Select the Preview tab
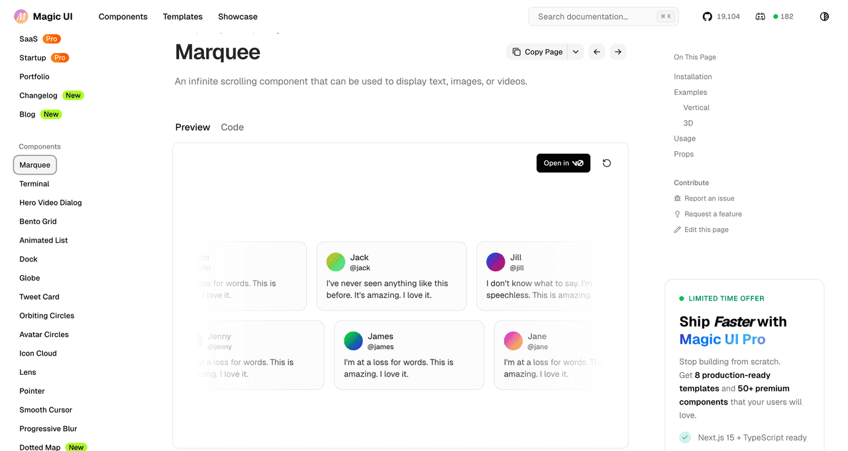 [x=193, y=127]
